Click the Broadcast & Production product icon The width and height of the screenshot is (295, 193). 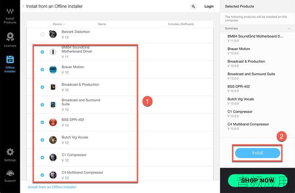click(x=53, y=87)
